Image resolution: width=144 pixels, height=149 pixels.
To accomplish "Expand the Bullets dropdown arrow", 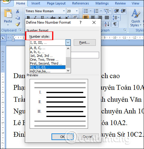I will (91, 11).
